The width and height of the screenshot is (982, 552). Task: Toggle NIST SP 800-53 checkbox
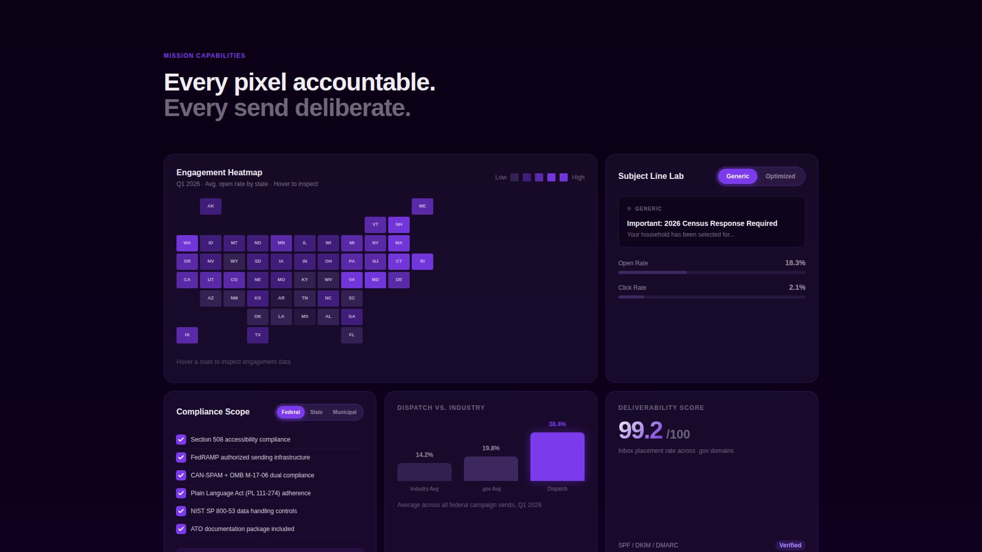tap(181, 511)
